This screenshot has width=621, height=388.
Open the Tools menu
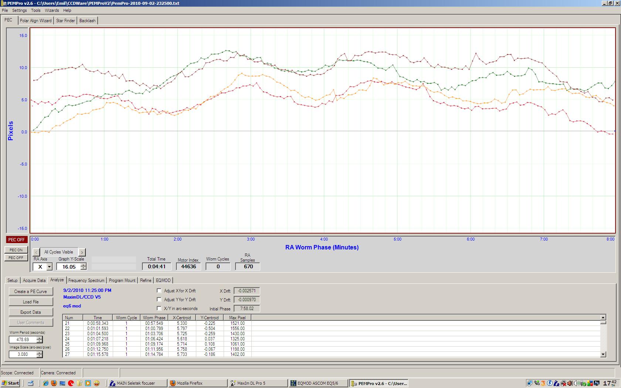pos(36,10)
